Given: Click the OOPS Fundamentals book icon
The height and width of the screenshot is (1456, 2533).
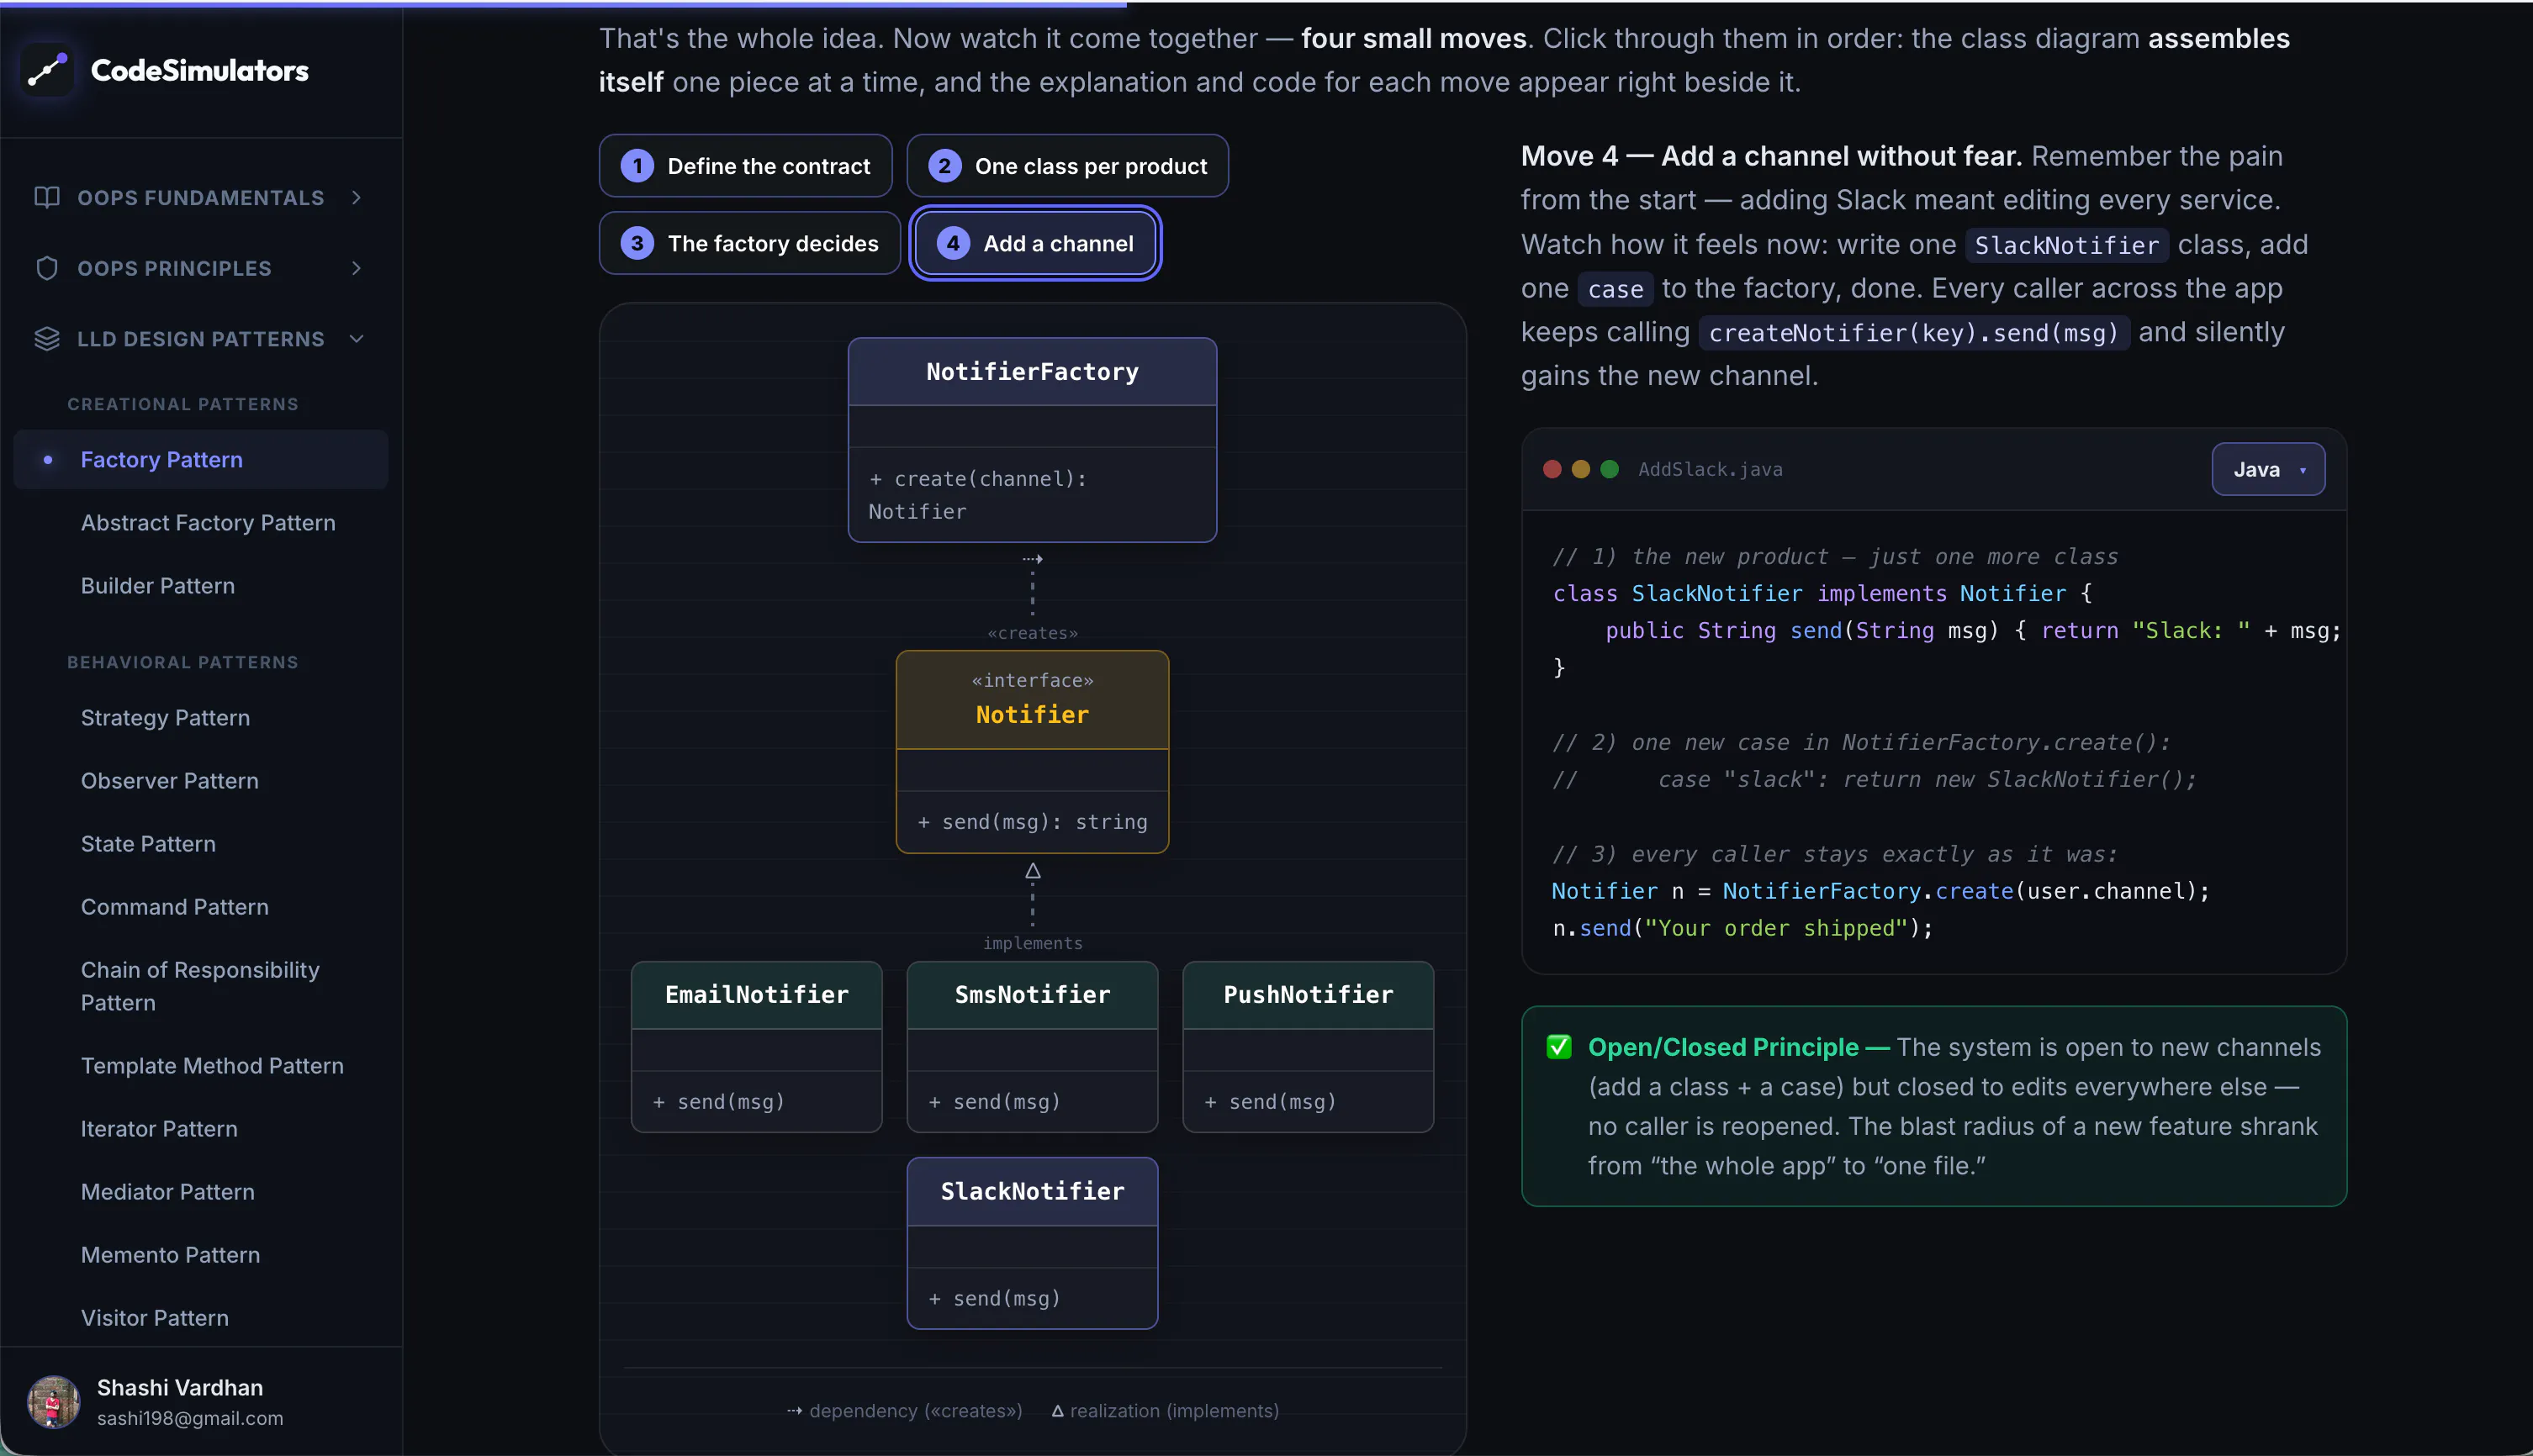Looking at the screenshot, I should [47, 197].
